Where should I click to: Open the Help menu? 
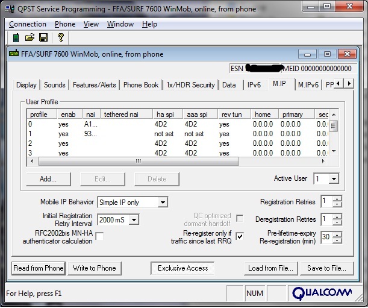(149, 24)
